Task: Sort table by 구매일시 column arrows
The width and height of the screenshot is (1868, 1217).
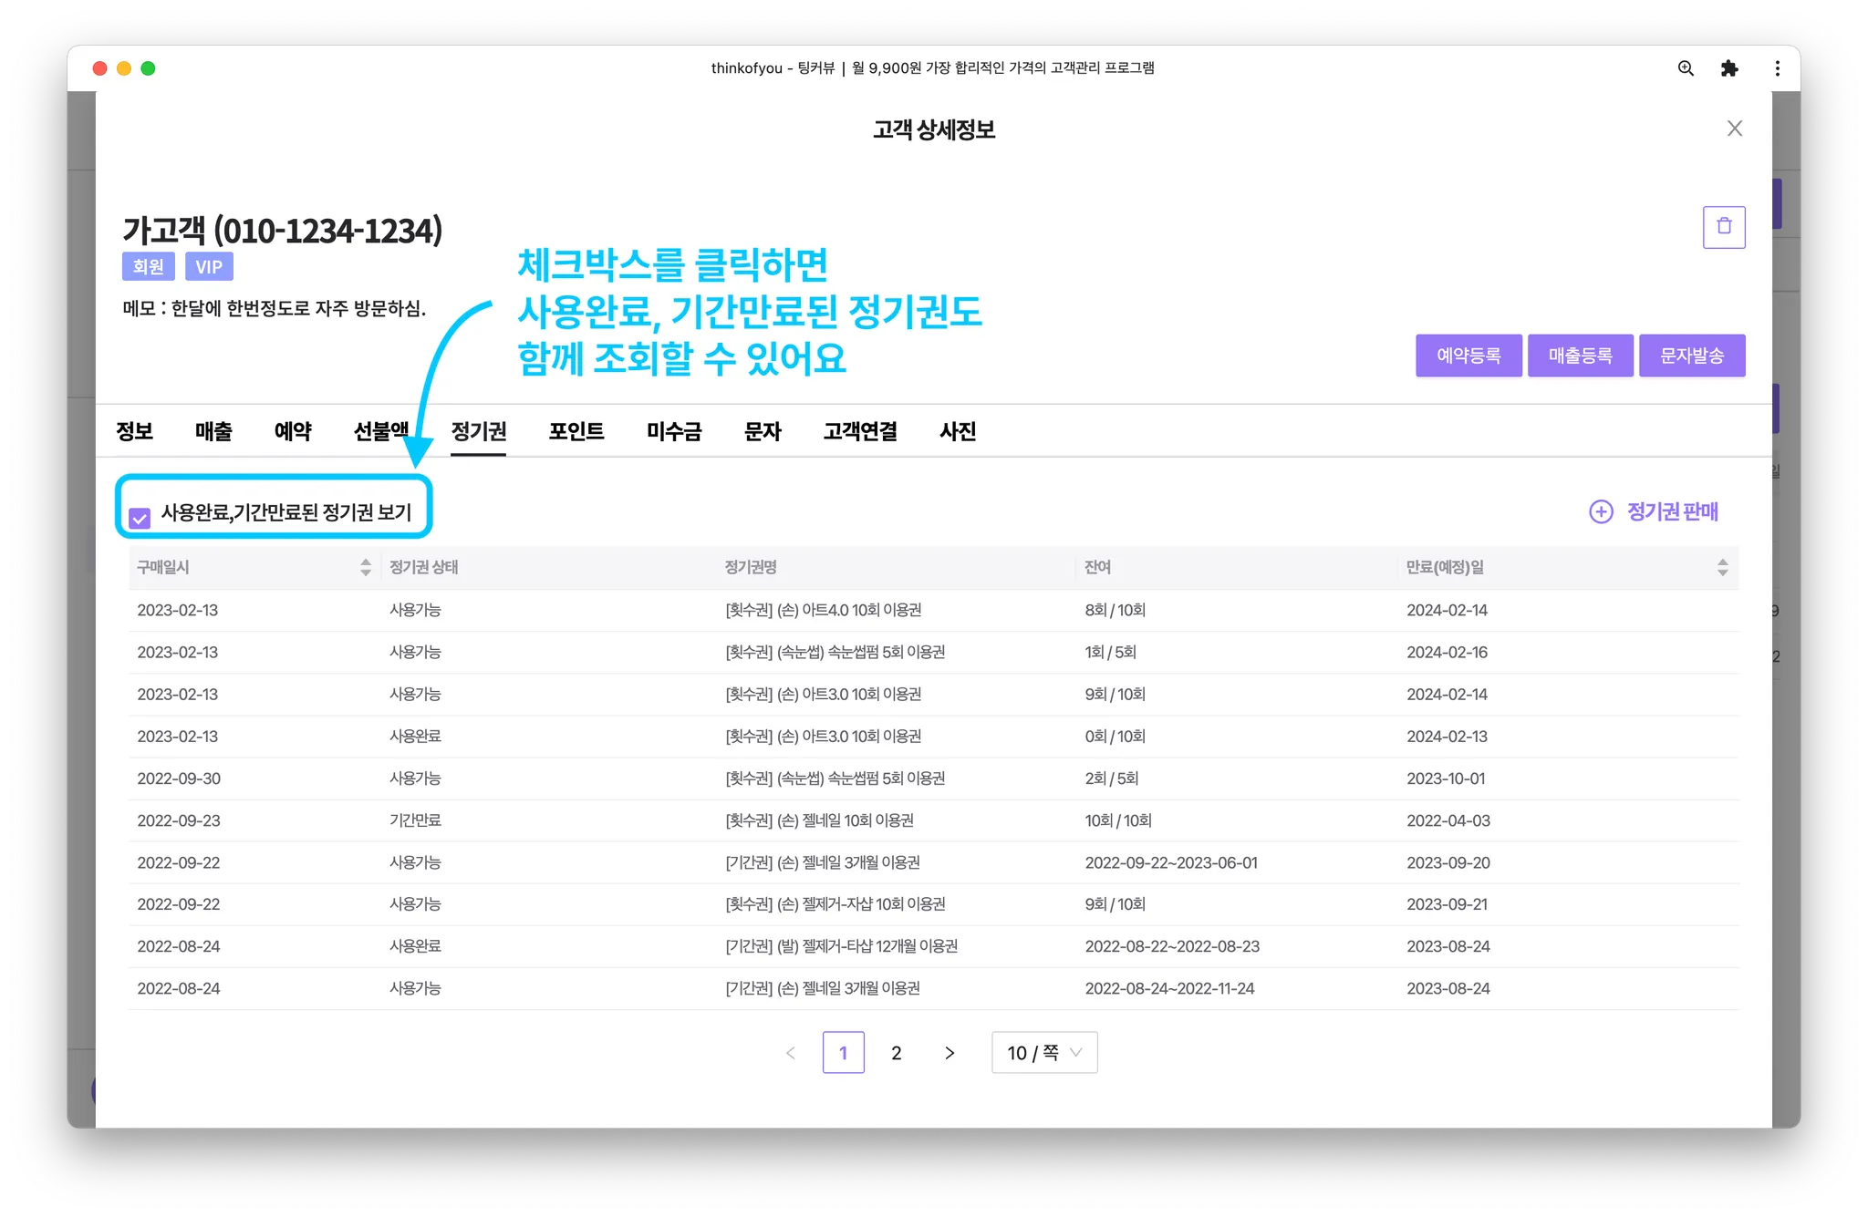Action: (x=366, y=567)
